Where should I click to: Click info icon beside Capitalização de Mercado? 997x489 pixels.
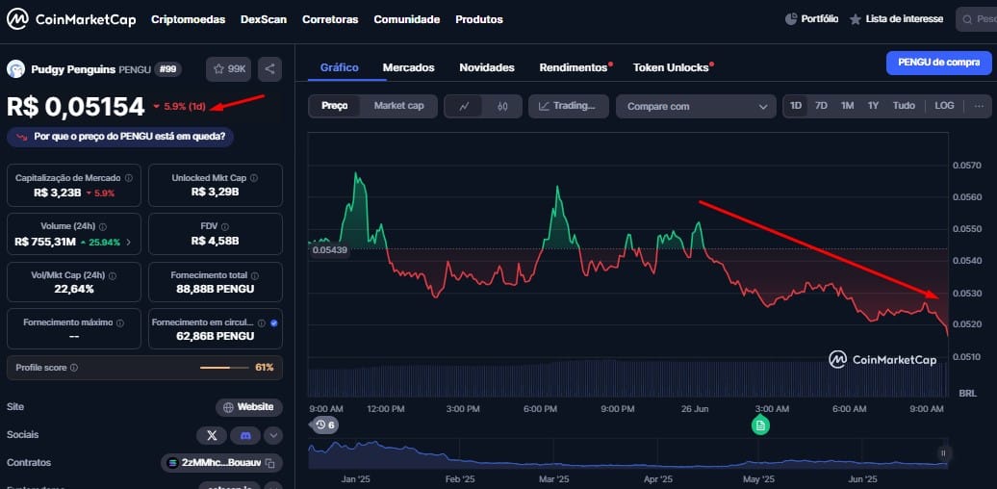point(129,178)
